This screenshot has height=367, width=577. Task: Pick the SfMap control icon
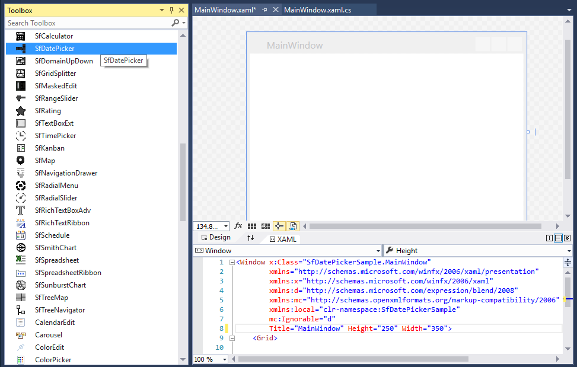pos(21,161)
